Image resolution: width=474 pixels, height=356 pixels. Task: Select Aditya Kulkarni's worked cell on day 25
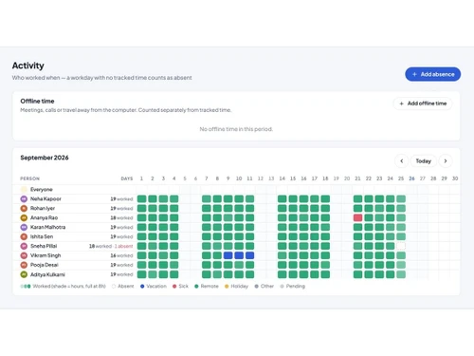pos(401,274)
